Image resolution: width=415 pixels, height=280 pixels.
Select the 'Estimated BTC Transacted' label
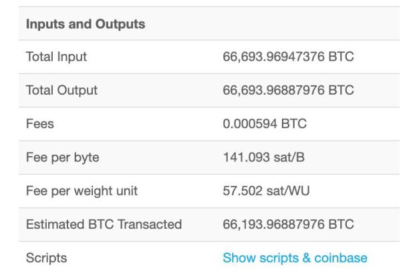pos(104,224)
